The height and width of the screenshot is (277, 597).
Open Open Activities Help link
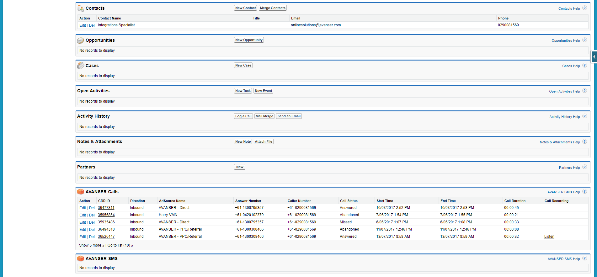pyautogui.click(x=564, y=91)
